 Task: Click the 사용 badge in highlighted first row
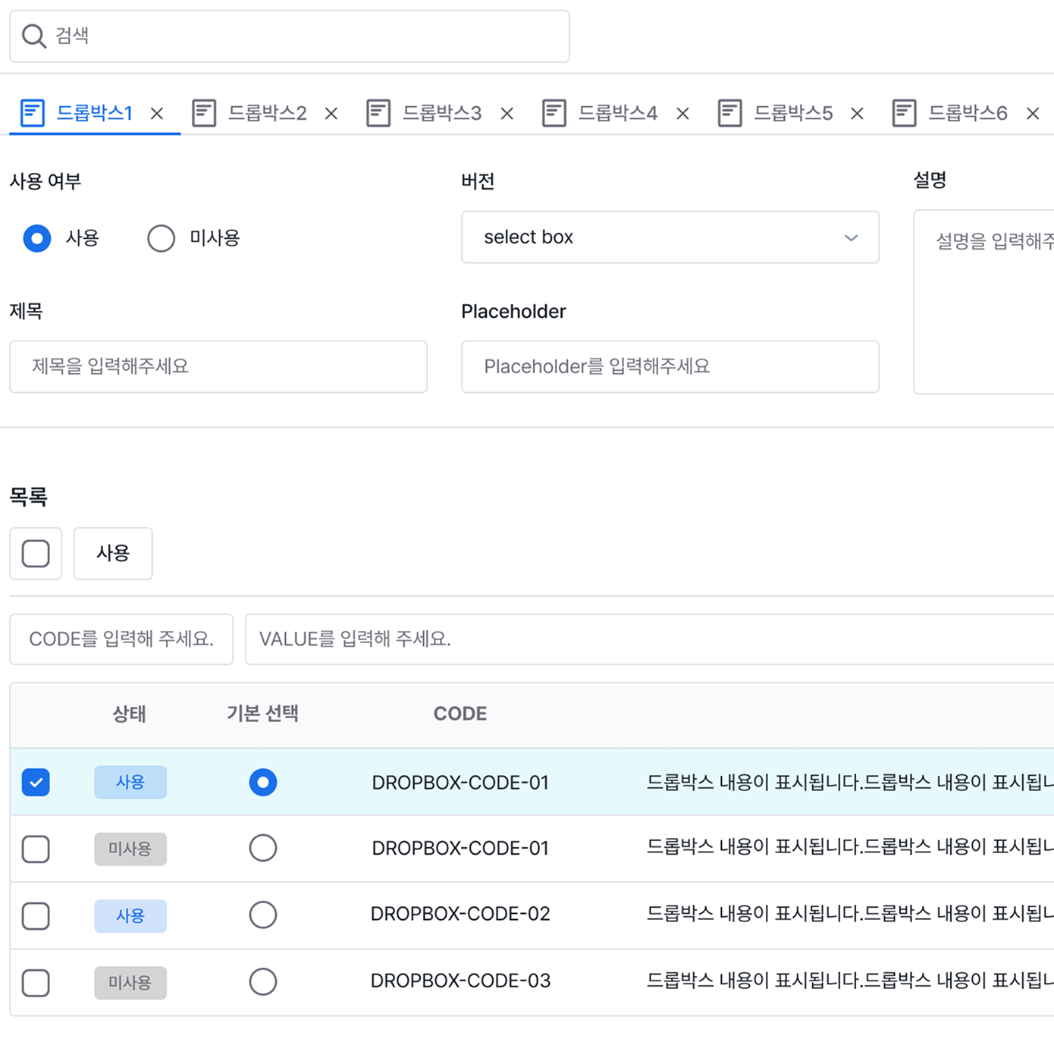pos(130,782)
